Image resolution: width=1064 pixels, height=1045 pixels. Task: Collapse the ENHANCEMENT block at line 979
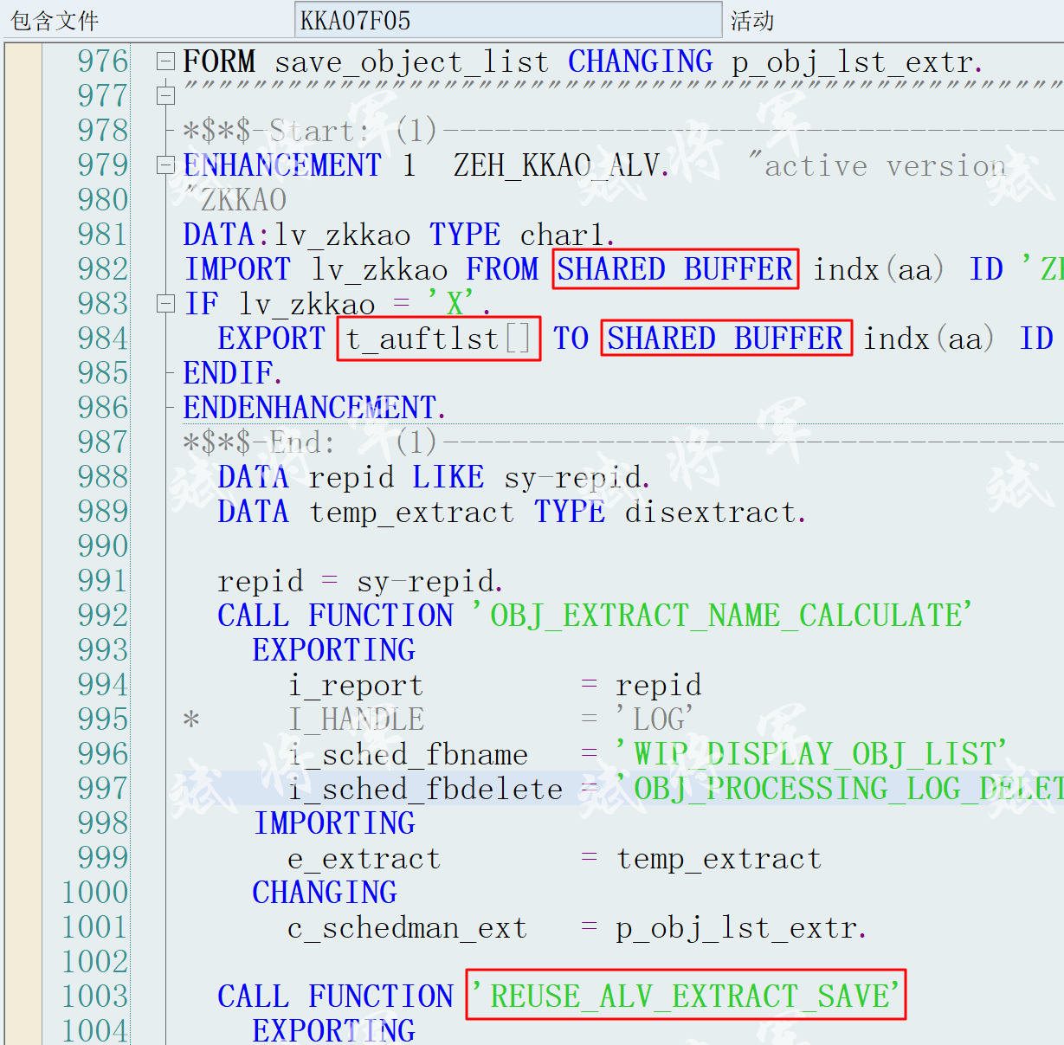coord(165,165)
